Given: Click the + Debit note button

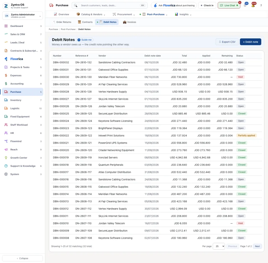Looking at the screenshot, I should tap(250, 42).
